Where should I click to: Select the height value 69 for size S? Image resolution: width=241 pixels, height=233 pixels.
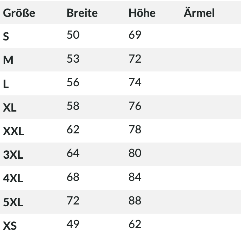tap(135, 34)
